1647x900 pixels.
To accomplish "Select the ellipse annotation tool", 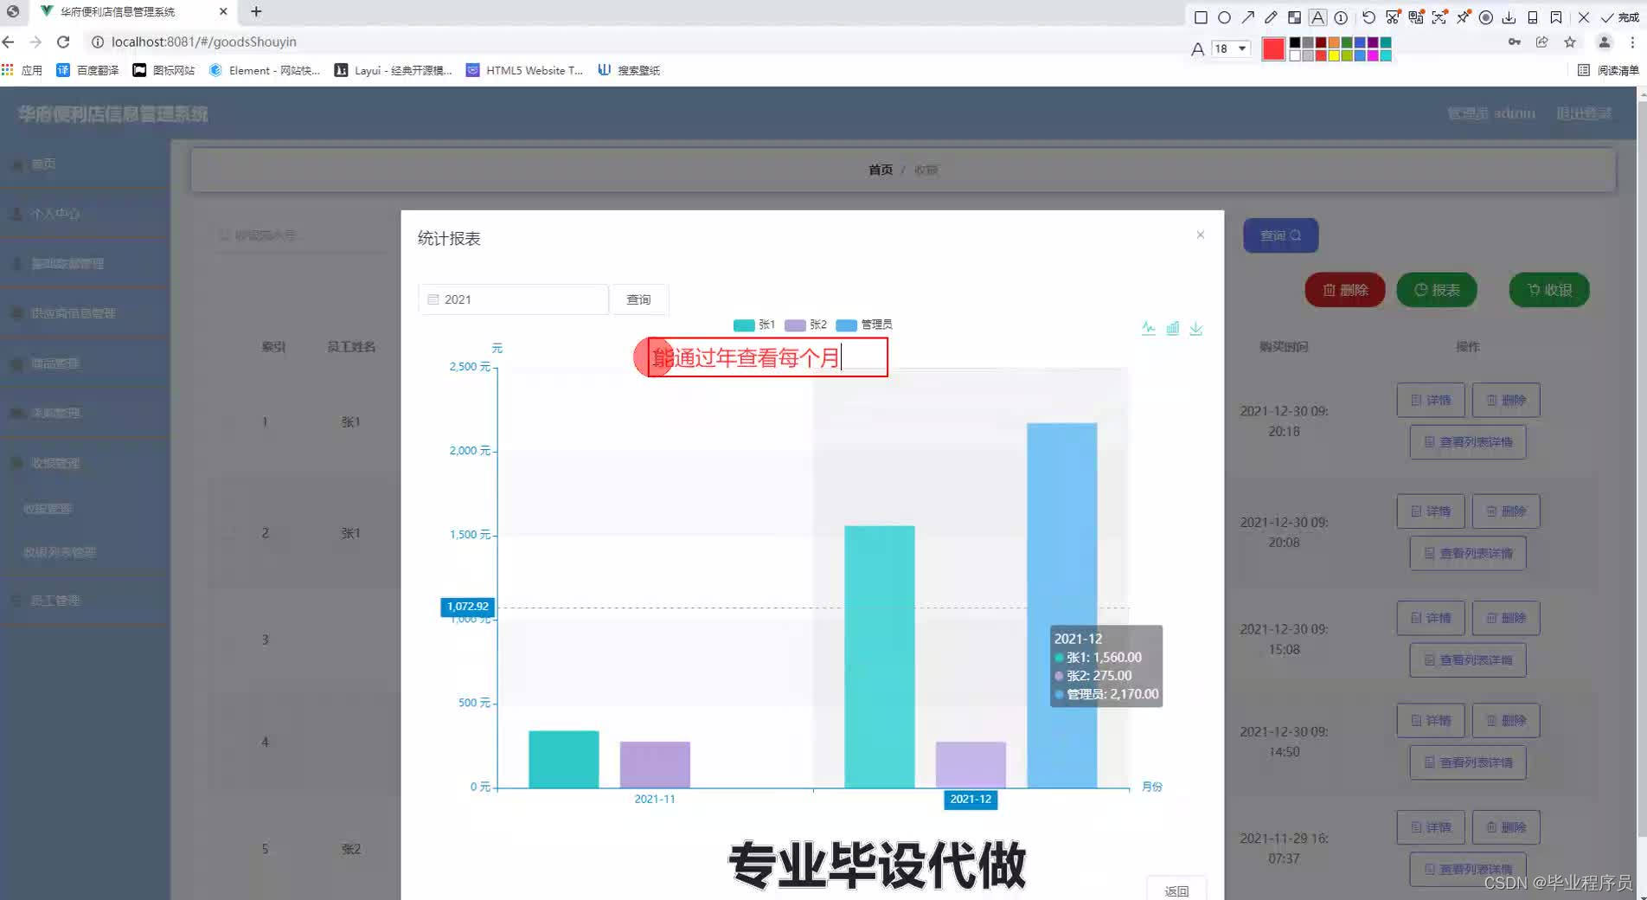I will pos(1224,17).
